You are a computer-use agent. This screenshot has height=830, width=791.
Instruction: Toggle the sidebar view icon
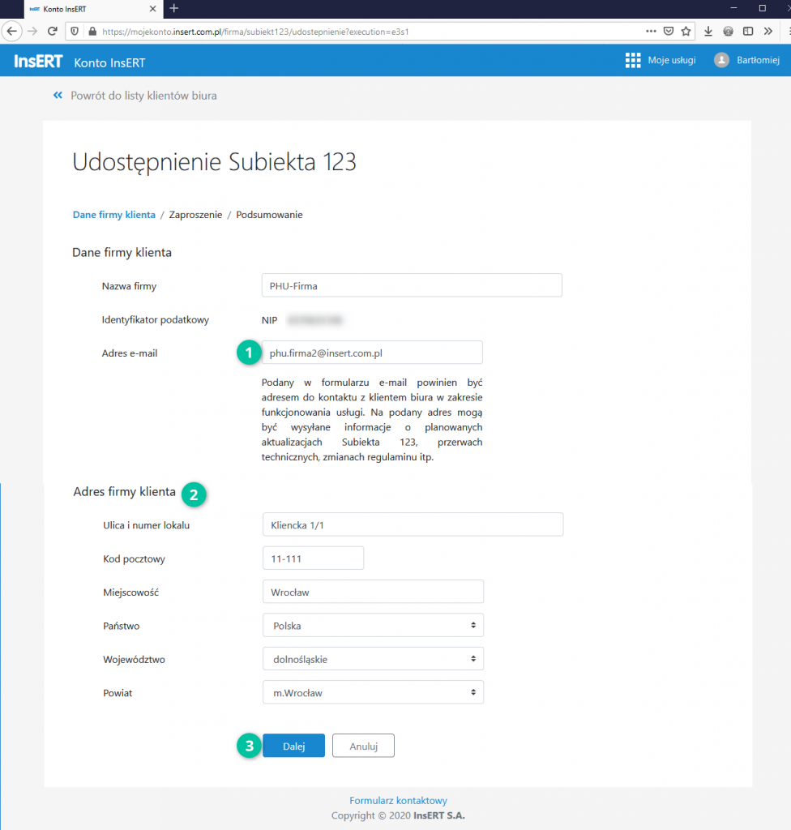[748, 32]
